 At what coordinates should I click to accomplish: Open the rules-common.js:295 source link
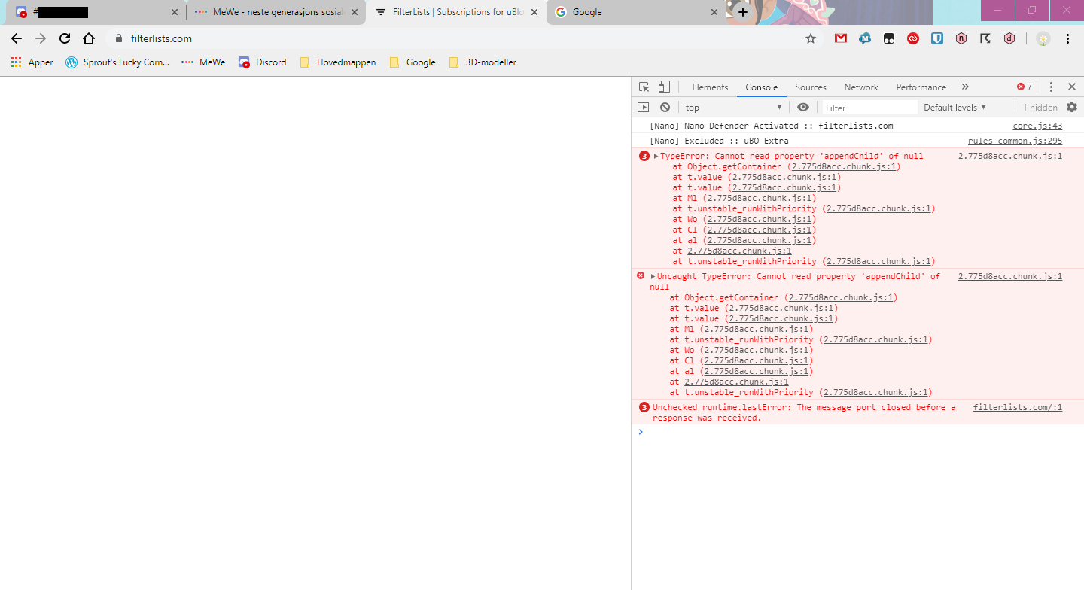(x=1015, y=141)
